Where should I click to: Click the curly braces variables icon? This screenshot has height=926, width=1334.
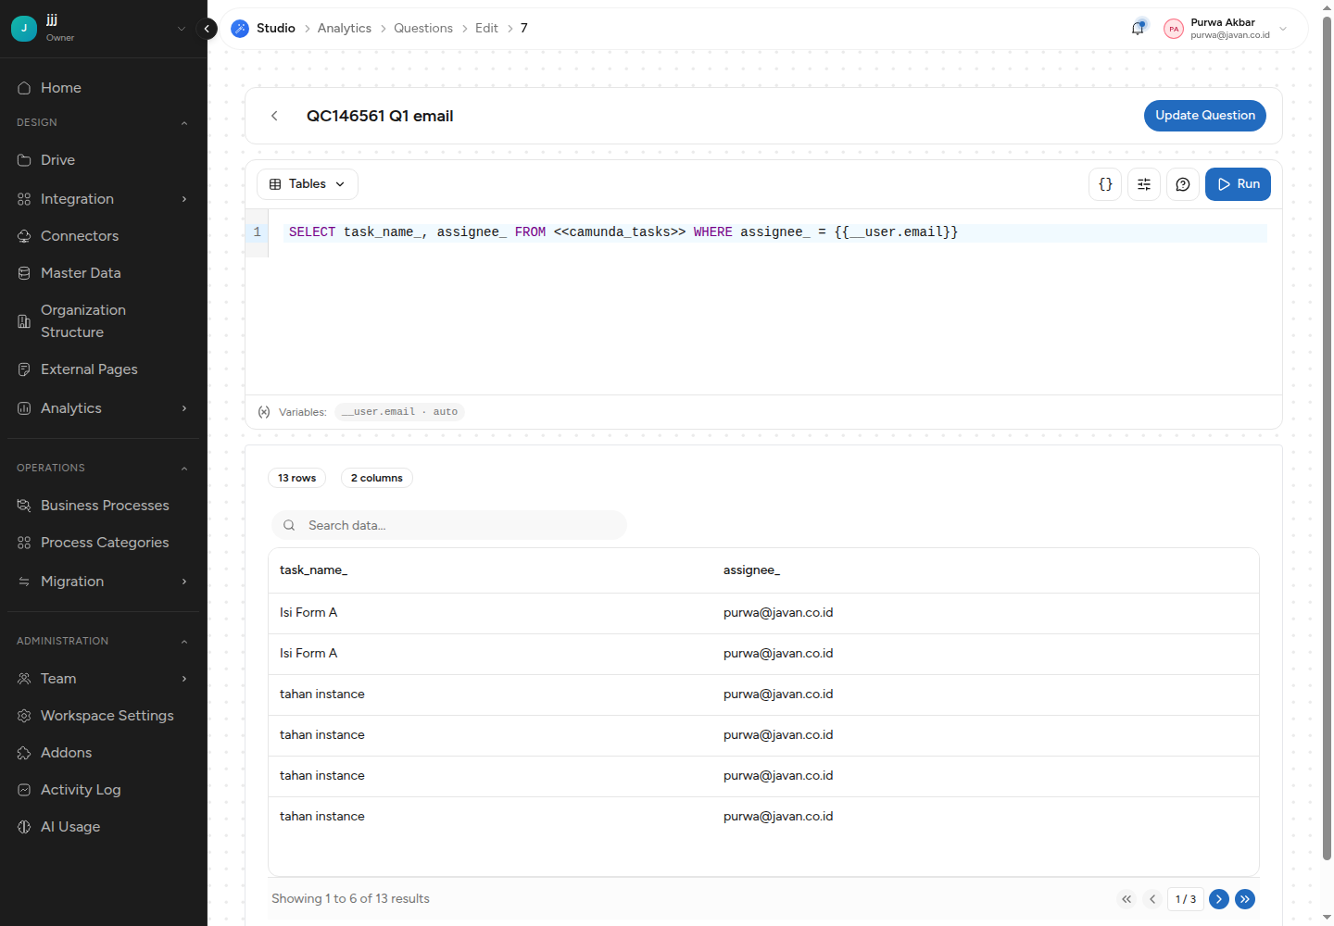(x=1105, y=184)
